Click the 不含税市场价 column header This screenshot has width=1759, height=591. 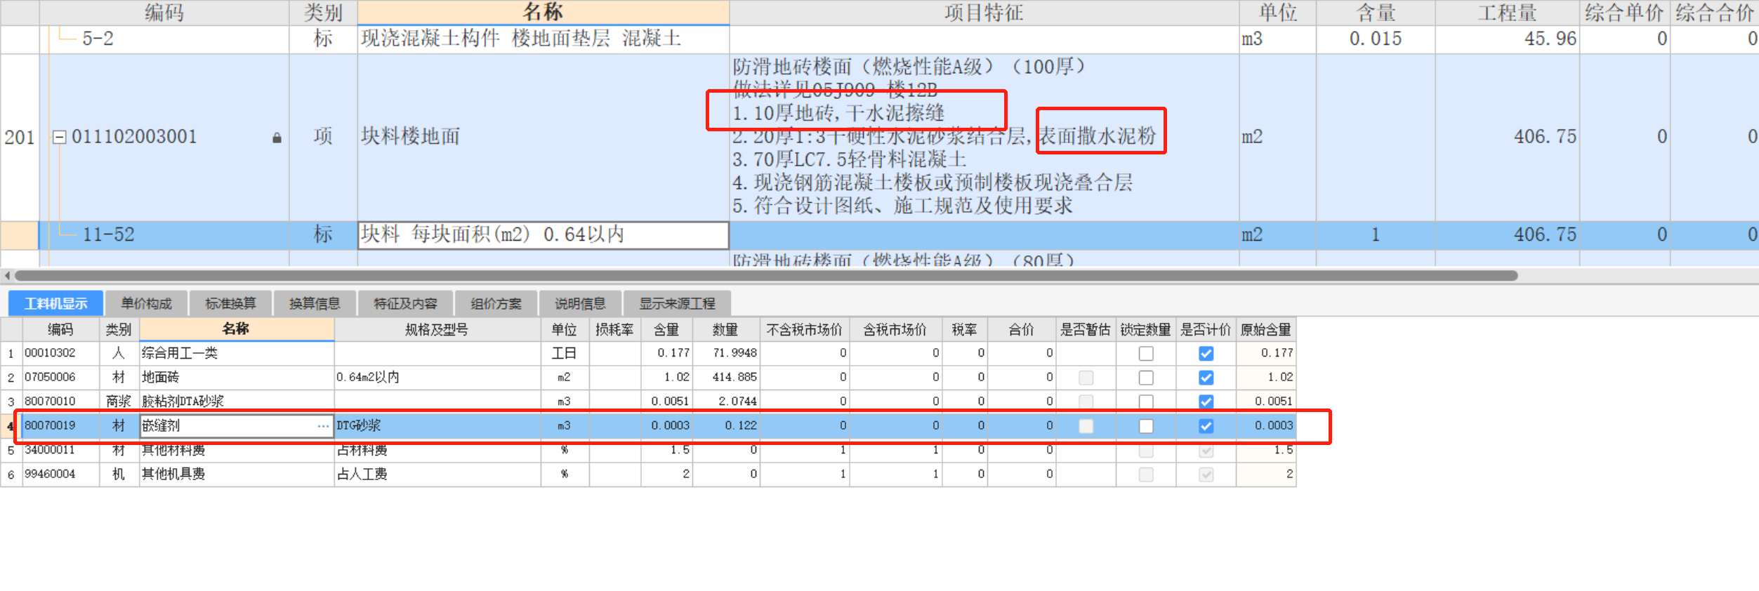(804, 329)
